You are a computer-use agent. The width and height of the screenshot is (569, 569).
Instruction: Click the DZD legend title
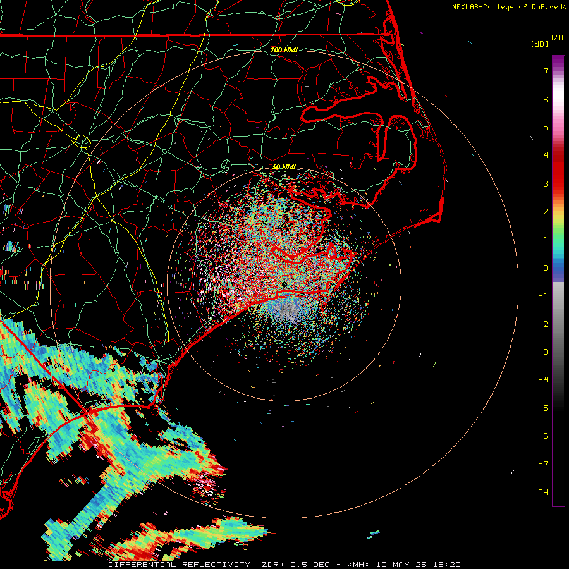pyautogui.click(x=556, y=38)
